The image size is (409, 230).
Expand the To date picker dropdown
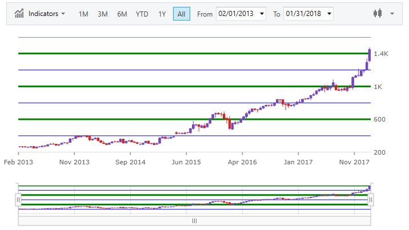coord(328,14)
